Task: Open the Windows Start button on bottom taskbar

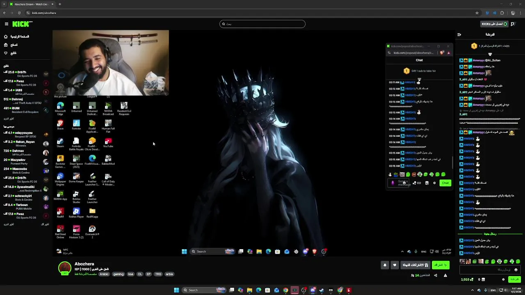Action: pyautogui.click(x=176, y=290)
